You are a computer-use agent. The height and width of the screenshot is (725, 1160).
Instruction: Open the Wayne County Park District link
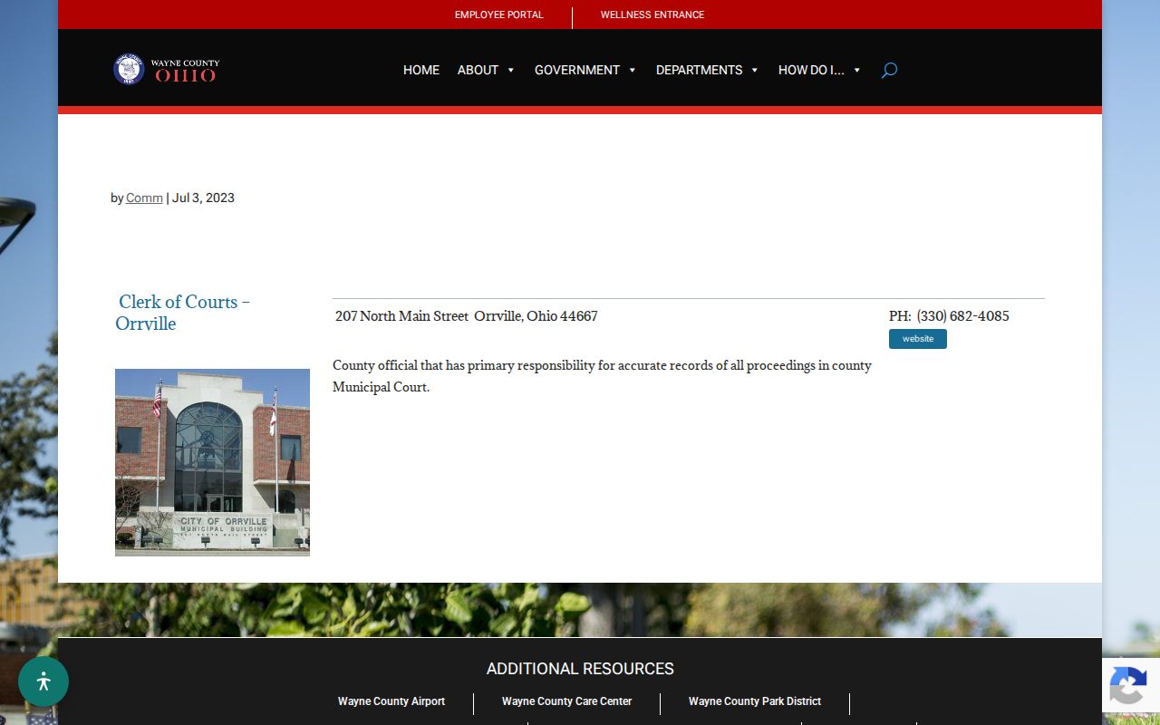[x=755, y=701]
